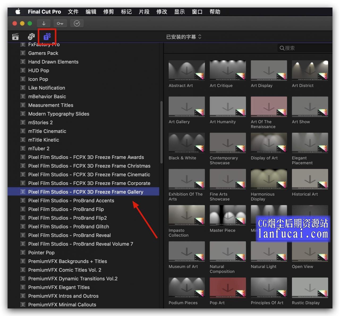
Task: Open the Apple menu
Action: [18, 12]
